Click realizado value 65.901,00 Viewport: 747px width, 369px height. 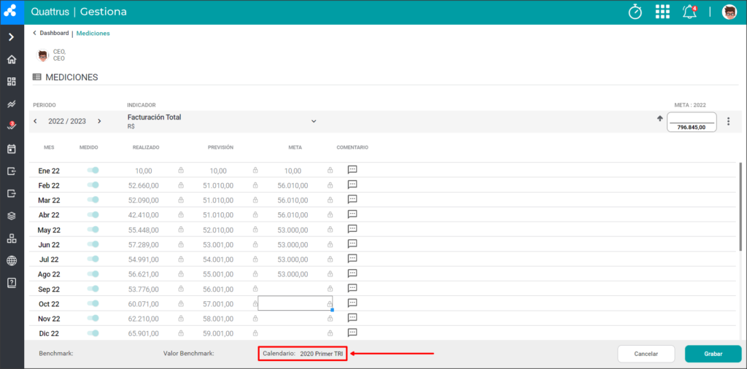pos(144,333)
